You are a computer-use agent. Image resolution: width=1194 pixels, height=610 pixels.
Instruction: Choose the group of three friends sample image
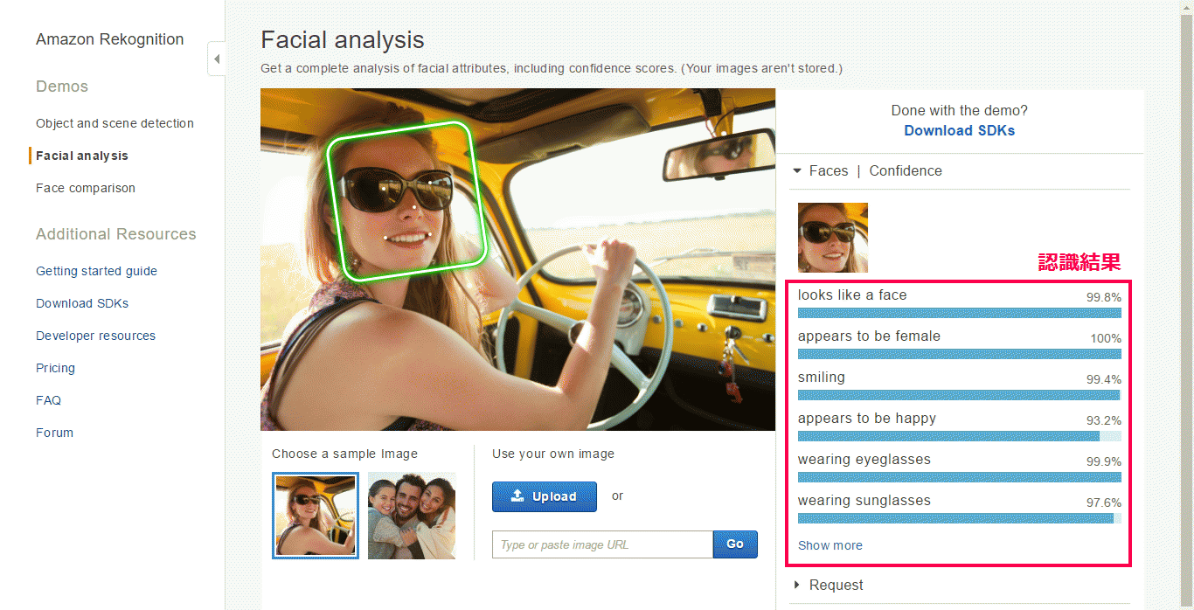(x=412, y=516)
